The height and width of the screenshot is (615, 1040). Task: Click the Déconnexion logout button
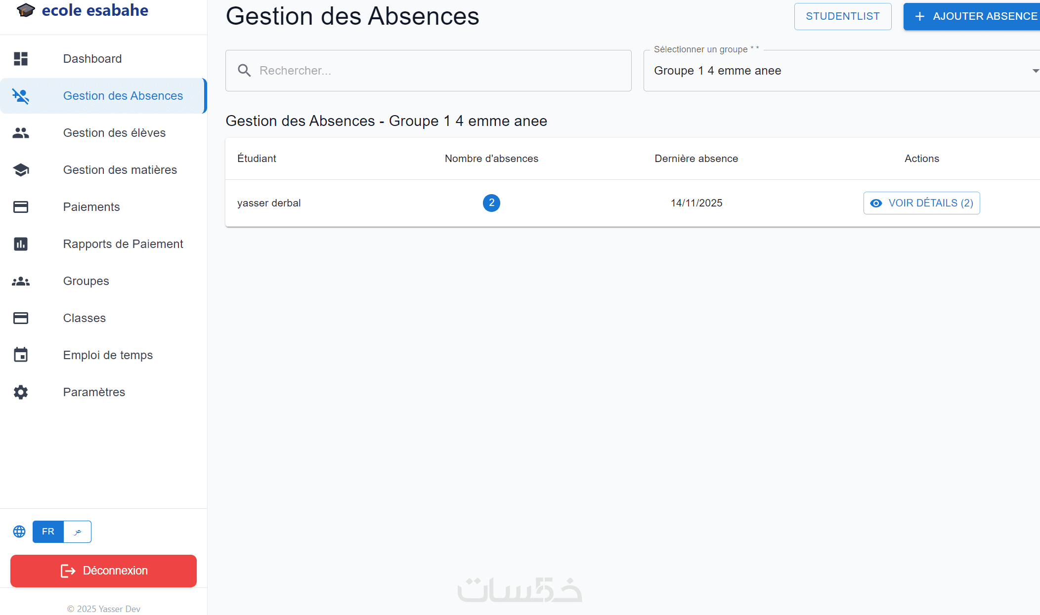[103, 571]
